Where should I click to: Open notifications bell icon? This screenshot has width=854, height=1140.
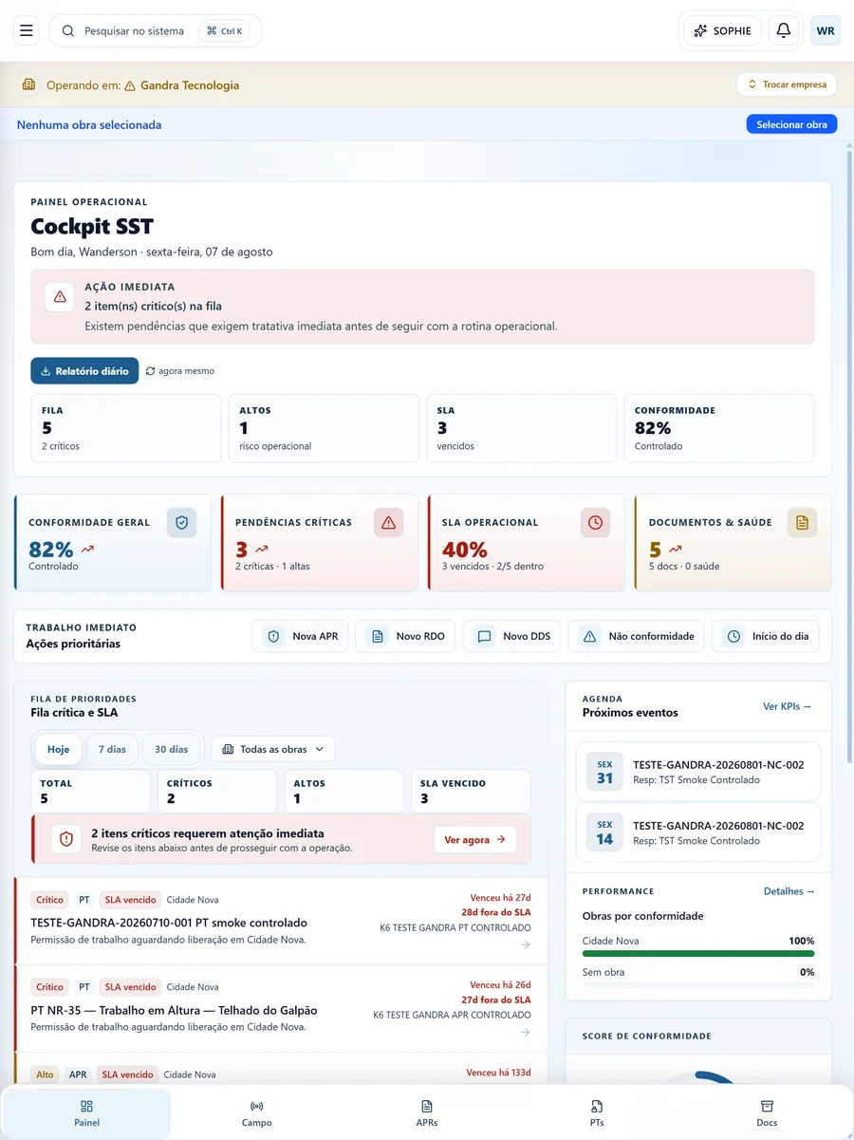coord(784,30)
